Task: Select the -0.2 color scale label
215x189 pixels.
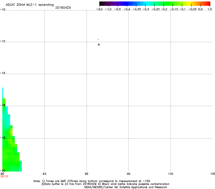Action: point(164,9)
